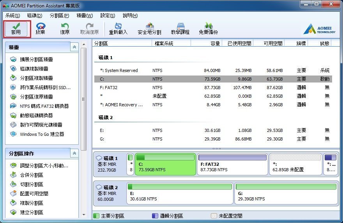Sort by the 檔案系統 column header

(171, 44)
